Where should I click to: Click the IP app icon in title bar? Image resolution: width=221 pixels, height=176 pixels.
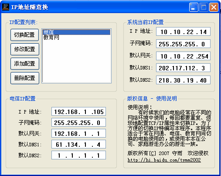click(6, 7)
